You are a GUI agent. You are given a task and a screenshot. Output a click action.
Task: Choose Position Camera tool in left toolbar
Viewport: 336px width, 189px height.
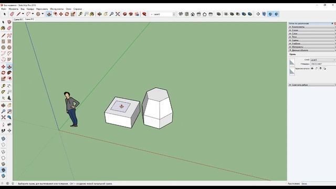tap(3, 124)
